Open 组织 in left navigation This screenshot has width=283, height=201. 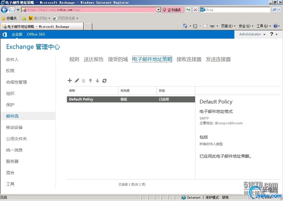pos(10,93)
